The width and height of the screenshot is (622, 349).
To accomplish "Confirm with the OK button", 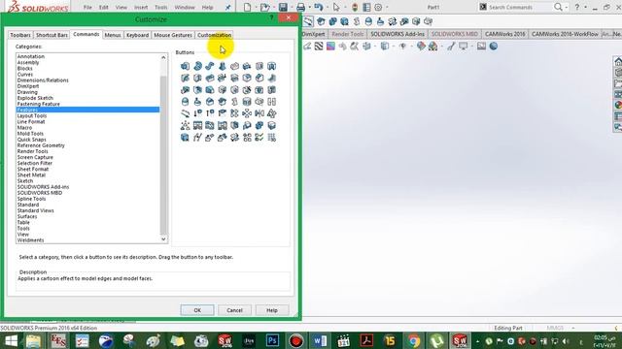I will [x=197, y=310].
